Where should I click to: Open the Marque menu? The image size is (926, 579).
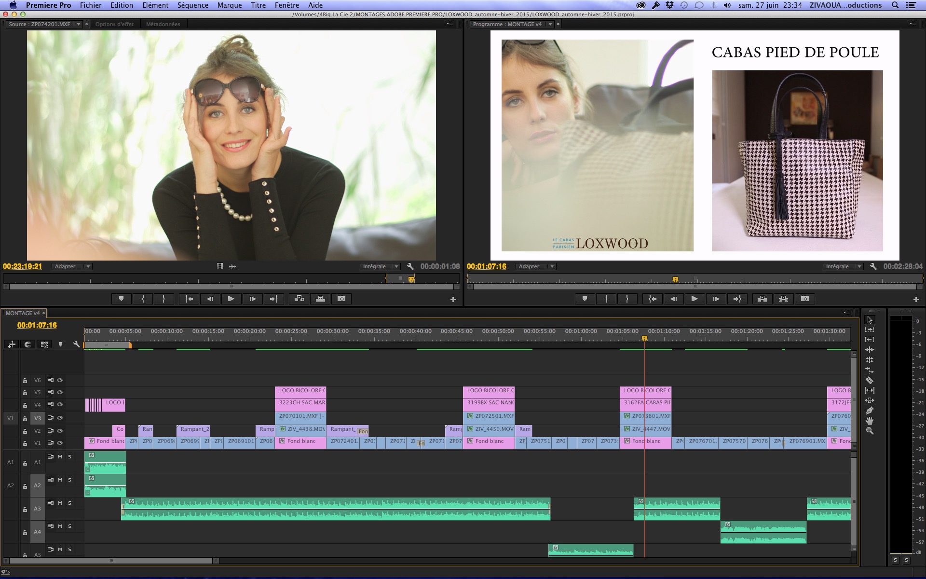pos(230,5)
